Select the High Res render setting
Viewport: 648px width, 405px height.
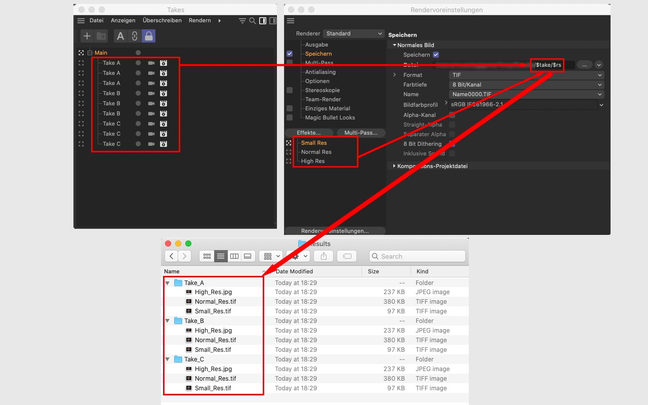click(313, 161)
